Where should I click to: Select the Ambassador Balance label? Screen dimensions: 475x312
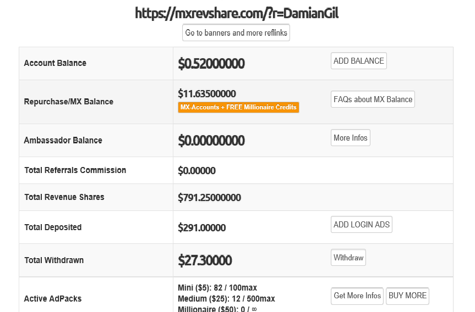pos(63,140)
